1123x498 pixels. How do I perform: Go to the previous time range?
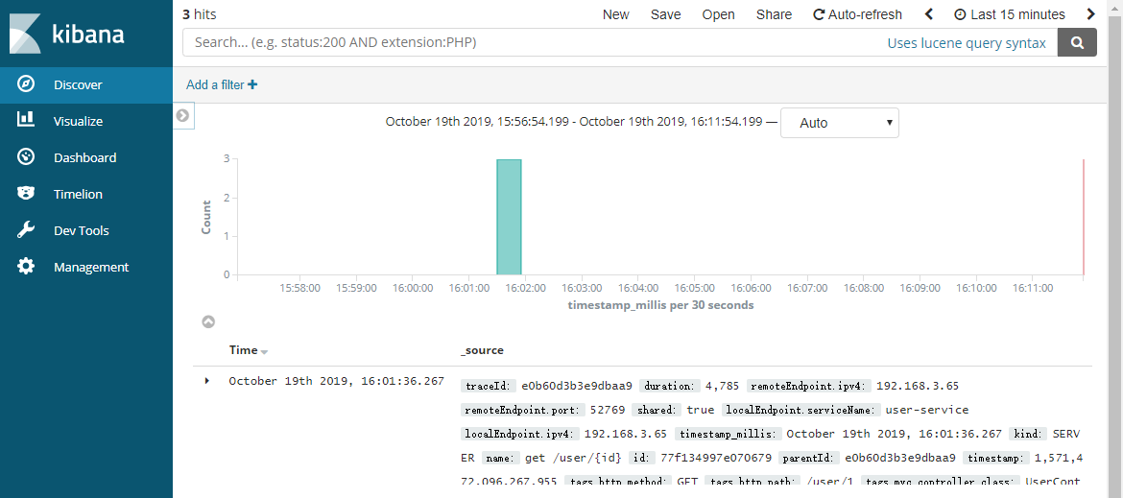coord(929,14)
